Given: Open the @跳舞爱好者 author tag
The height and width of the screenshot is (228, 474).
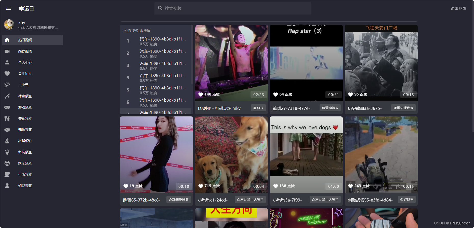Looking at the screenshot, I should coord(179,199).
